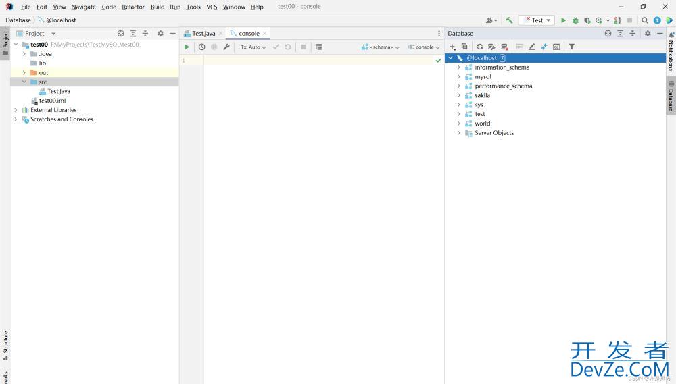This screenshot has height=384, width=676.
Task: Toggle the Structure tool window stripe
Action: tap(5, 346)
